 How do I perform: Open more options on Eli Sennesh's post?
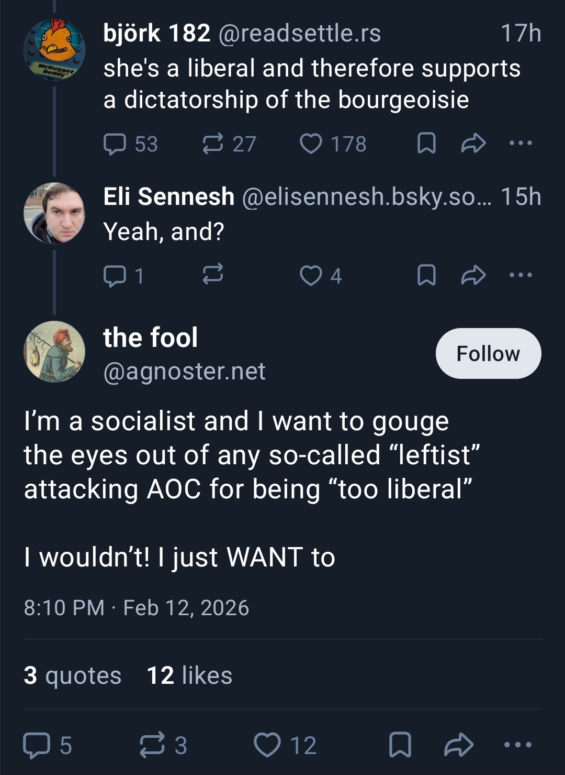521,275
